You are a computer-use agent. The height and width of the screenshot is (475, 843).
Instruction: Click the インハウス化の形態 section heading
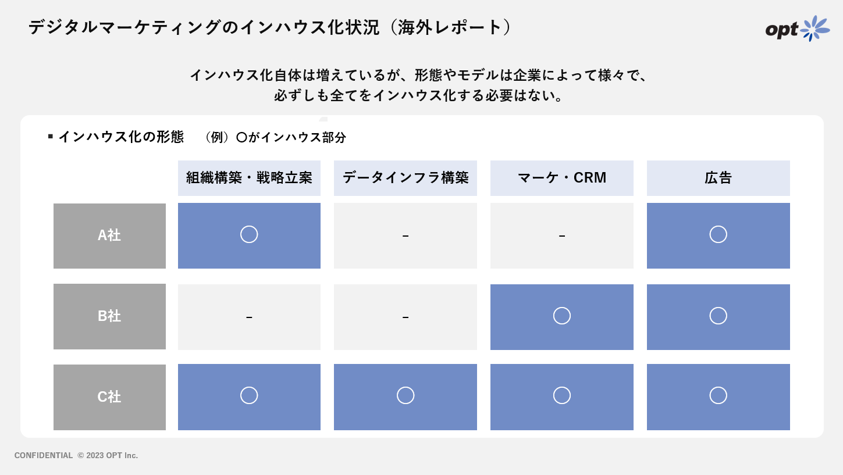[x=121, y=137]
